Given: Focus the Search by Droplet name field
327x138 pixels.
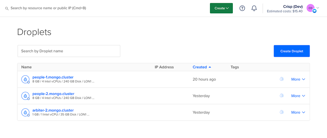Looking at the screenshot, I should pyautogui.click(x=69, y=51).
